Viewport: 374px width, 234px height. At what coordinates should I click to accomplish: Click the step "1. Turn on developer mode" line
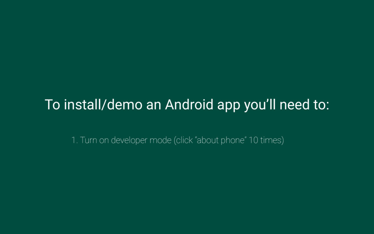pyautogui.click(x=178, y=140)
